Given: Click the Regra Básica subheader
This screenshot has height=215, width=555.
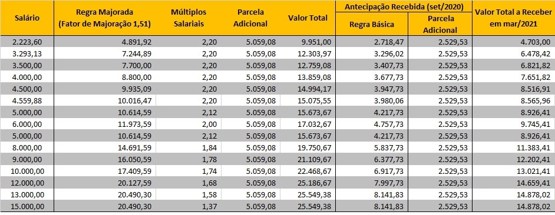Looking at the screenshot, I should pyautogui.click(x=372, y=24).
